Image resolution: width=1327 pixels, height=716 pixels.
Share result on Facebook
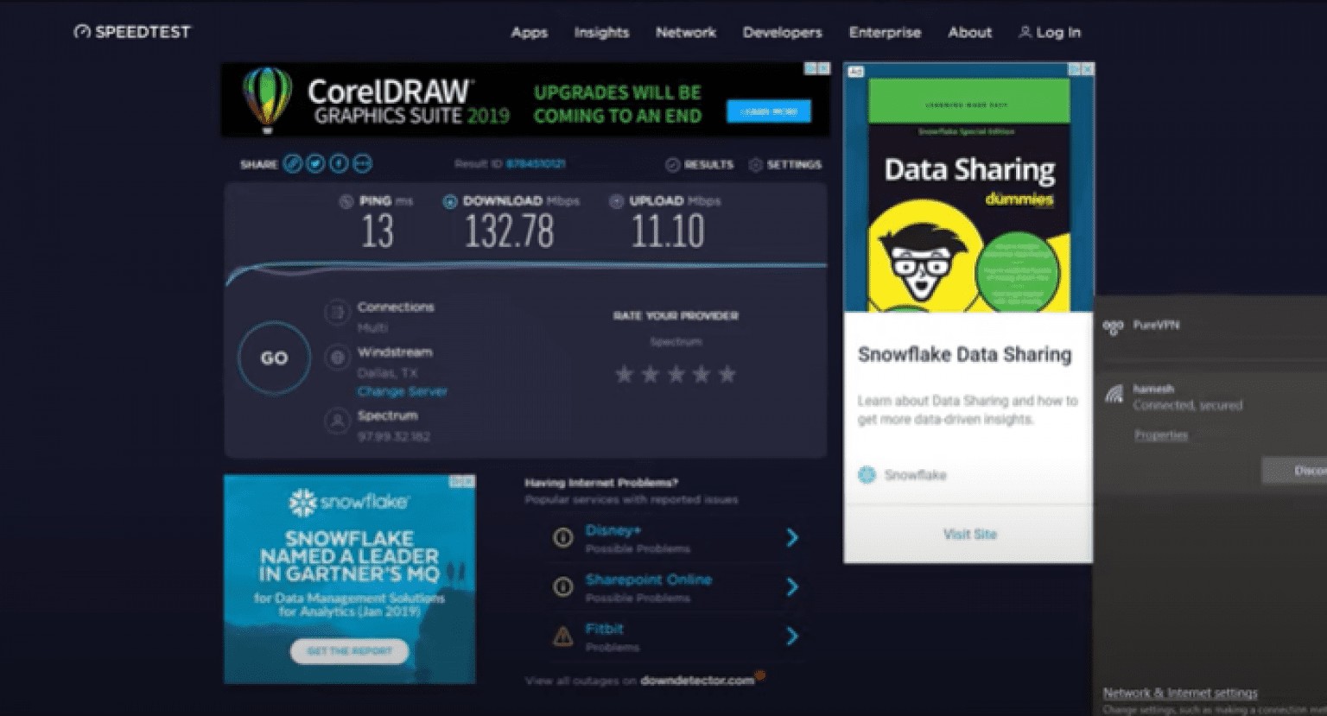(x=340, y=163)
